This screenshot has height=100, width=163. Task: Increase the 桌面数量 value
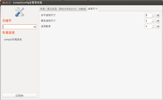[x=153, y=25]
